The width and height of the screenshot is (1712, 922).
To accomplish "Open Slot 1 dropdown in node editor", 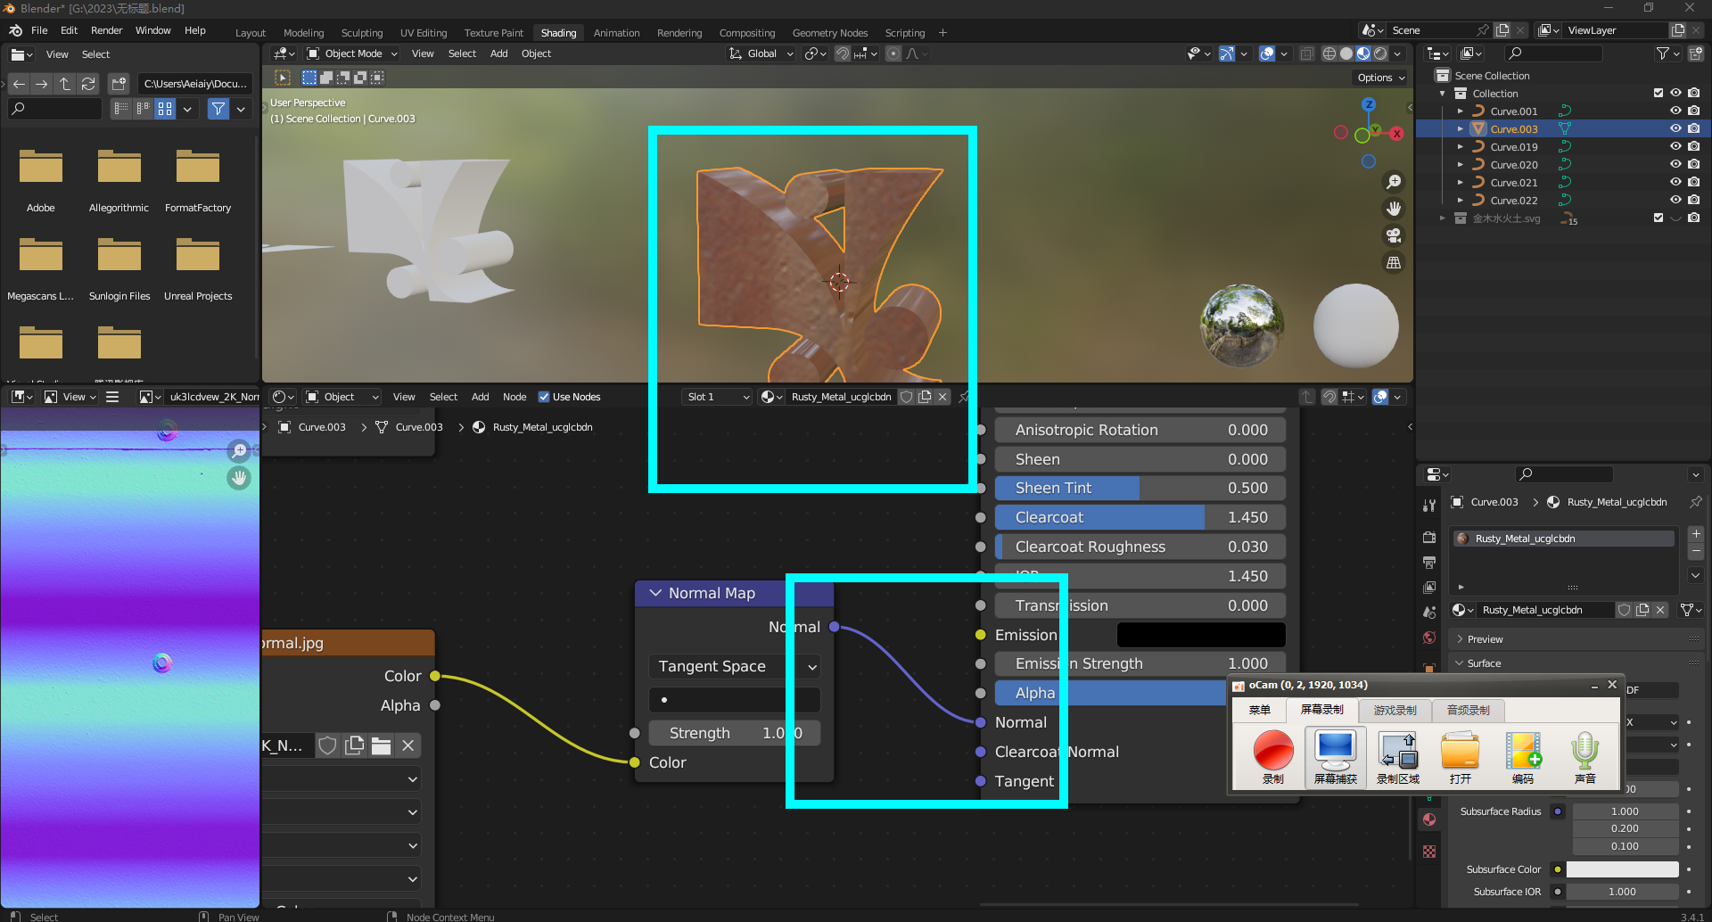I will [718, 397].
